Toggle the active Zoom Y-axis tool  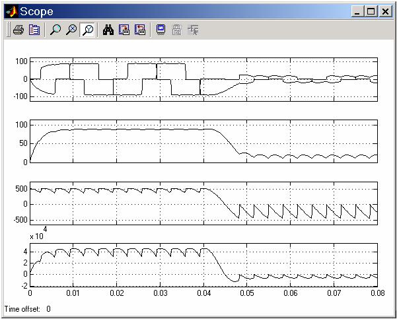coord(87,30)
